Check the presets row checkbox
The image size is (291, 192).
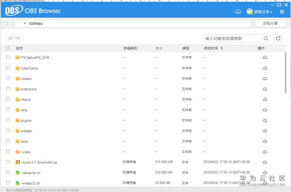8,131
